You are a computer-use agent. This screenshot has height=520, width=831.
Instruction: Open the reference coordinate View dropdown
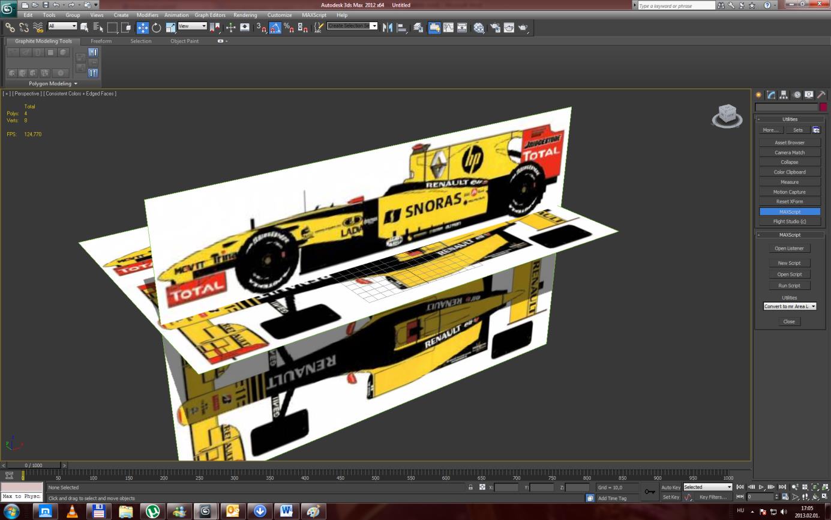point(192,26)
